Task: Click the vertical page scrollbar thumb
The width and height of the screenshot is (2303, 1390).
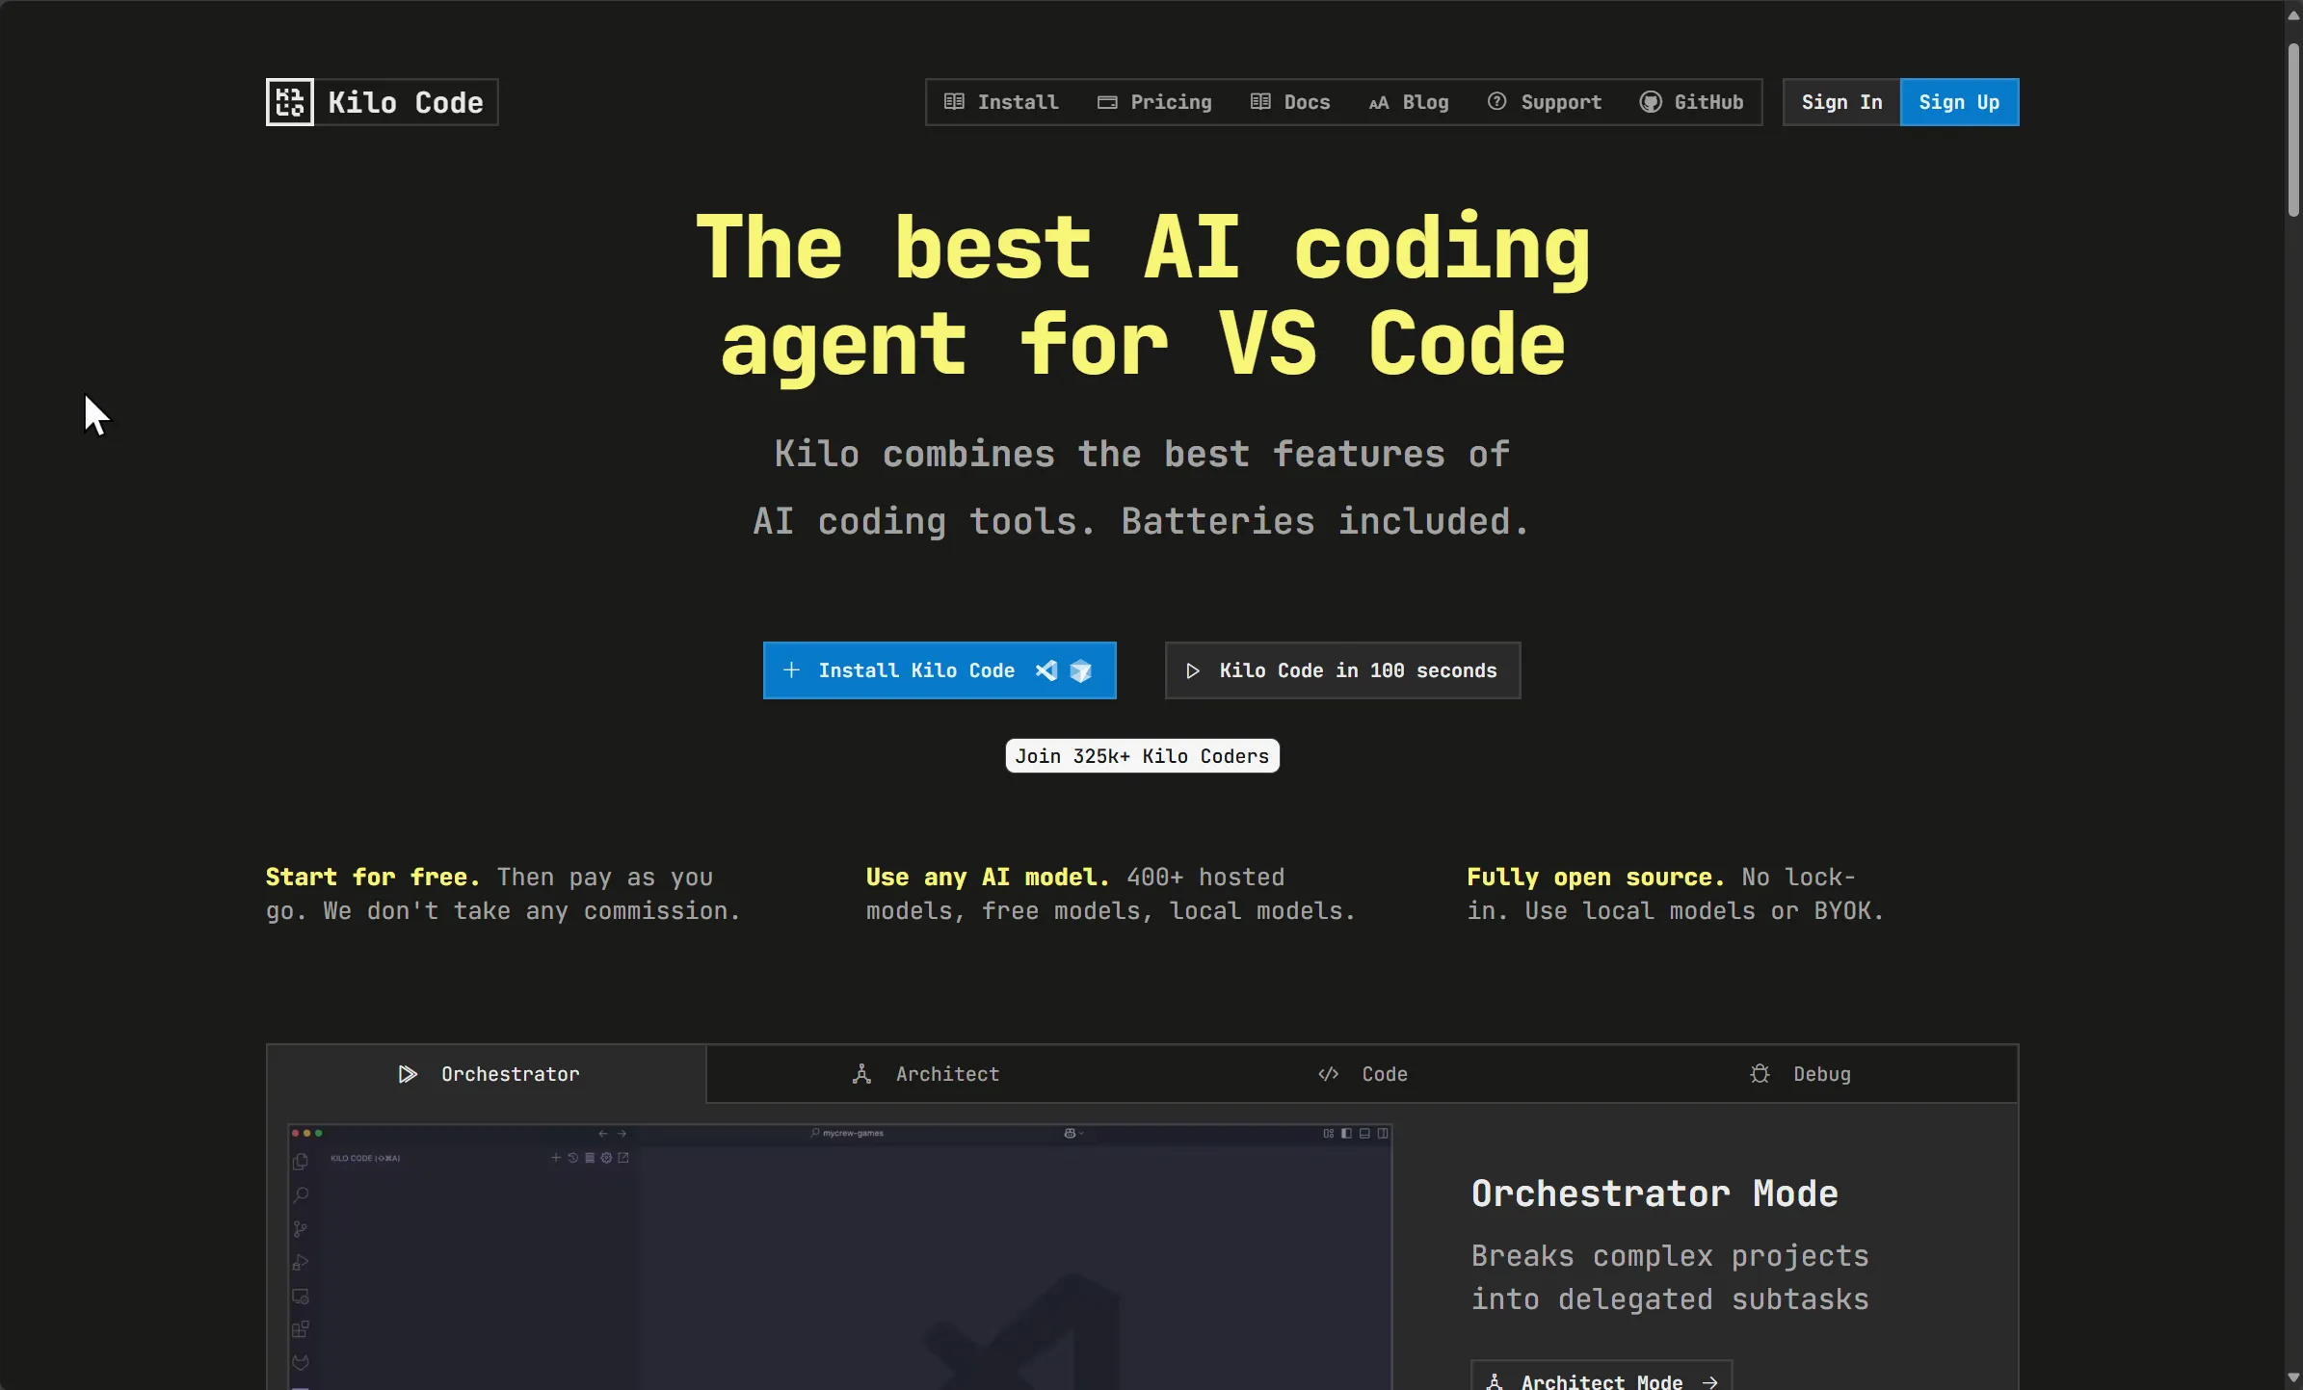Action: pyautogui.click(x=2293, y=130)
